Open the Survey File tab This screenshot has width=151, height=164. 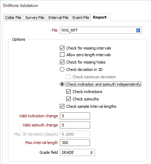[x=35, y=18]
